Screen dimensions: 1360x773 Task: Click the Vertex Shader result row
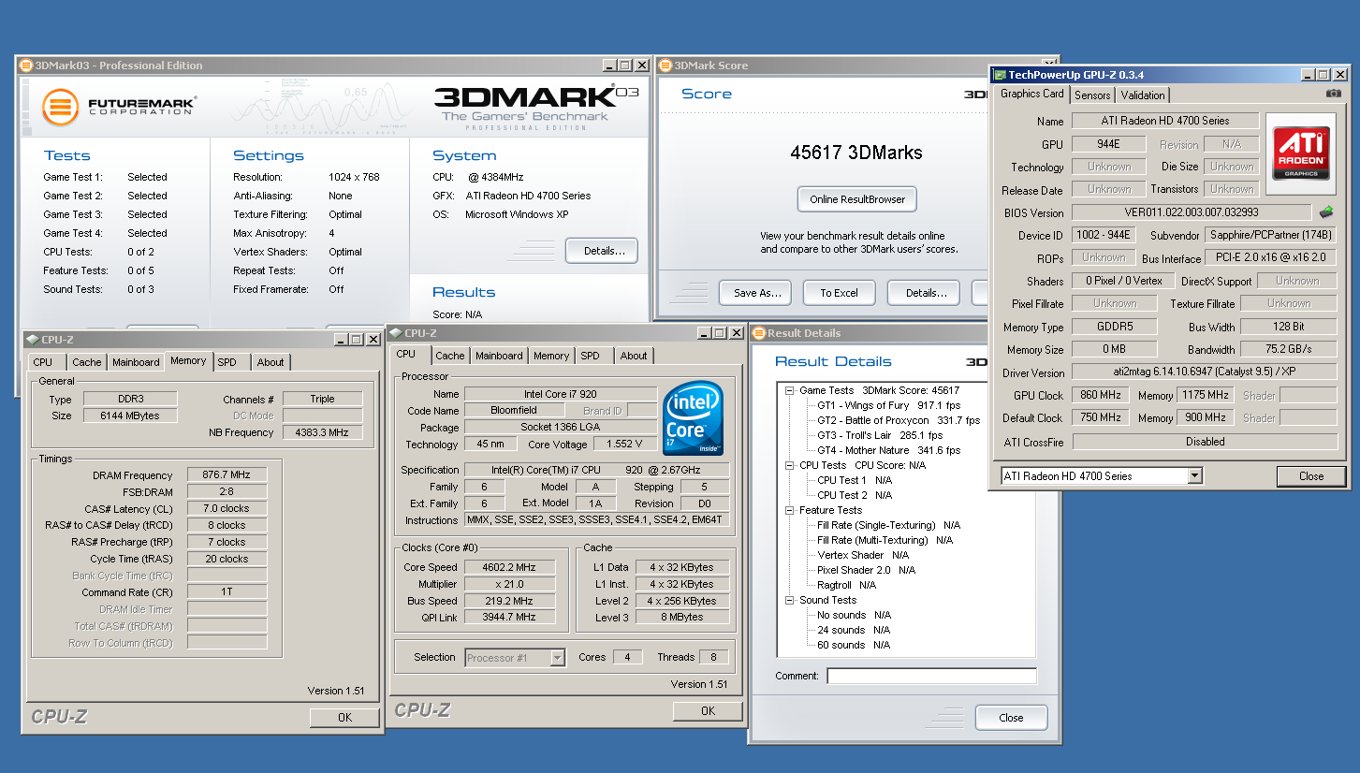(x=862, y=555)
